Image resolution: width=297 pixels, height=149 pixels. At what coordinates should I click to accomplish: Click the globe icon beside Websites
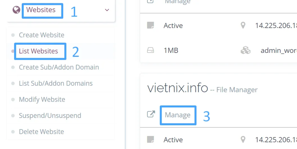point(16,10)
